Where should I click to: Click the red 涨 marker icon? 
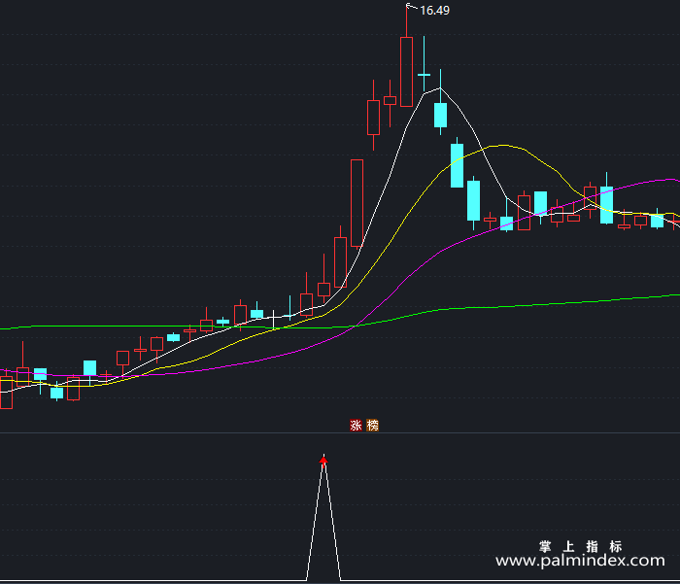coord(356,426)
